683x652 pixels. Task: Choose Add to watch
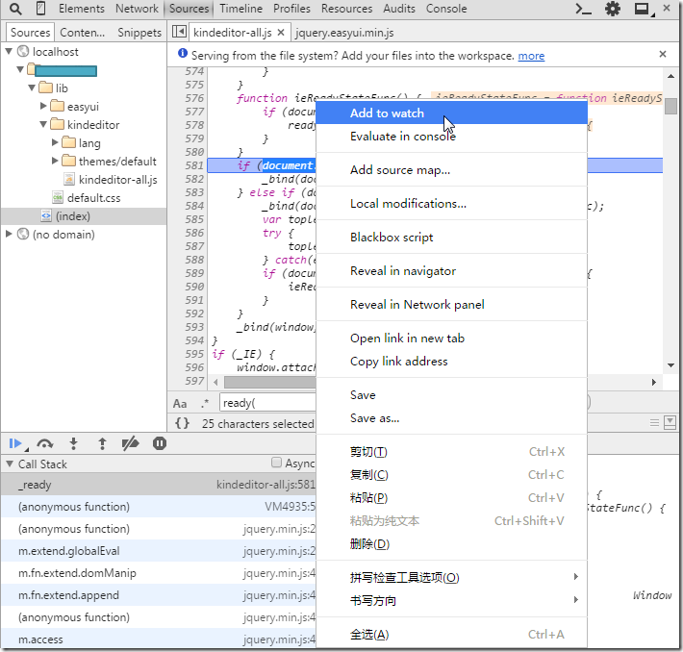[x=452, y=113]
